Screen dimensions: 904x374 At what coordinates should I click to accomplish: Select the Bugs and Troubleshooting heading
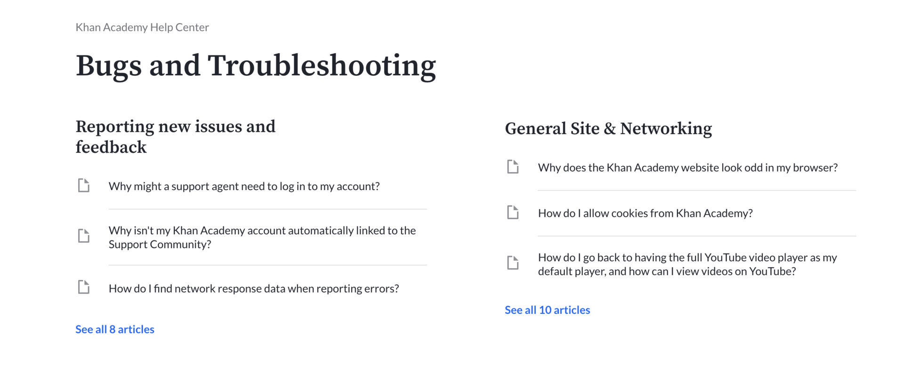[x=256, y=65]
